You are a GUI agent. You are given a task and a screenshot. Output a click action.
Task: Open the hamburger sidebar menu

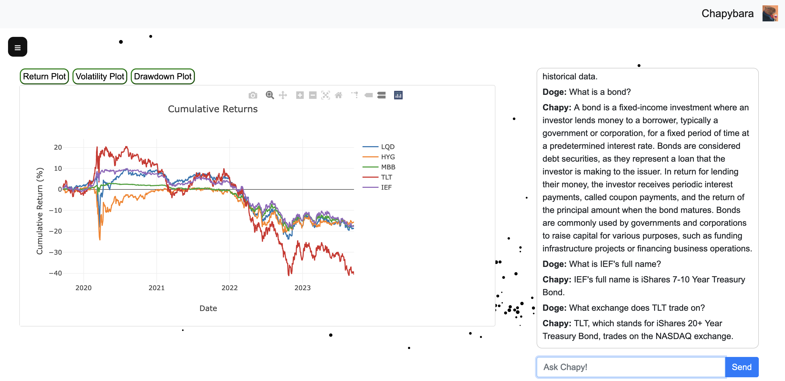[17, 47]
